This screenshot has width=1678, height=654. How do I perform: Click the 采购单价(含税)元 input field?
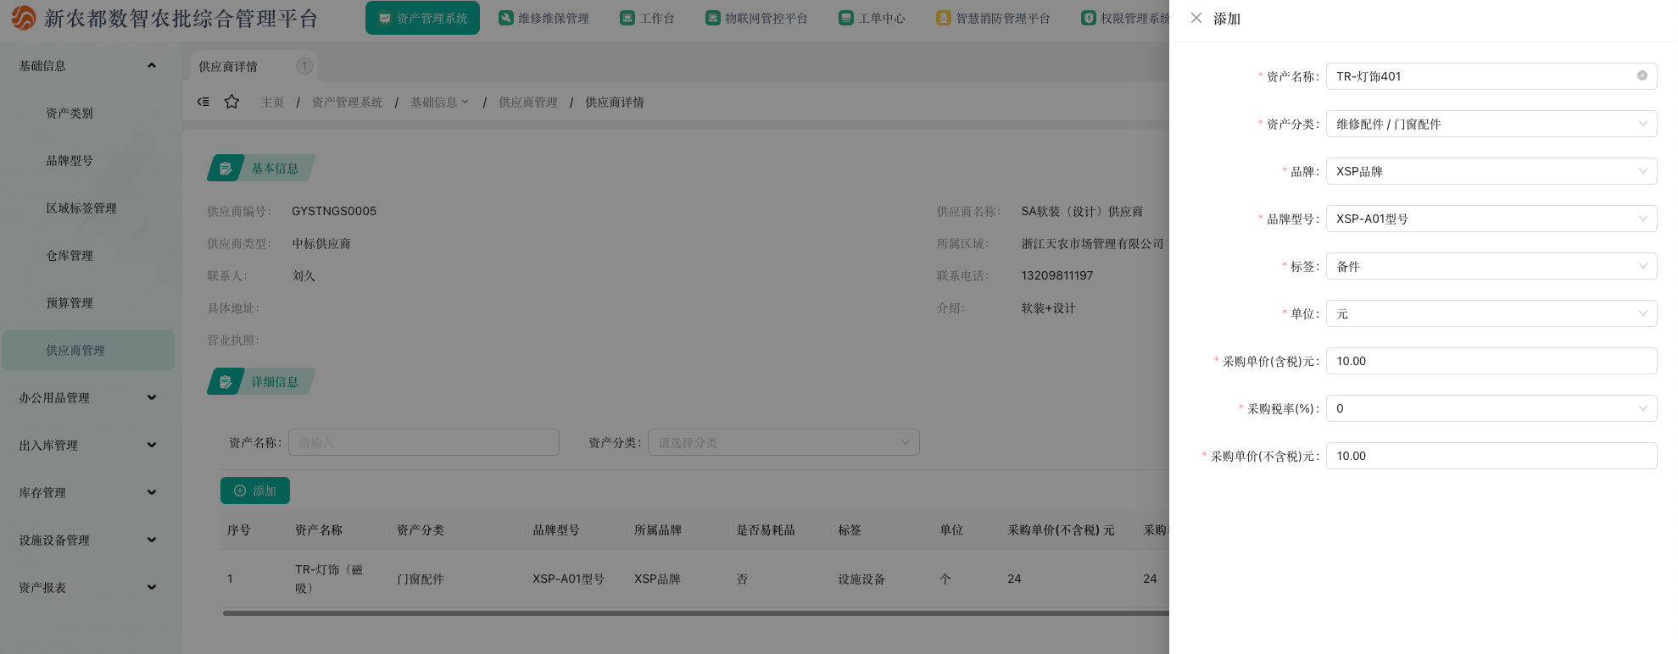pyautogui.click(x=1491, y=361)
